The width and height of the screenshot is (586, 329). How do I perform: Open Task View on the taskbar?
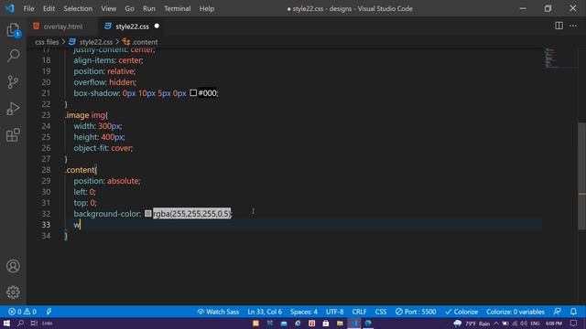tap(34, 323)
